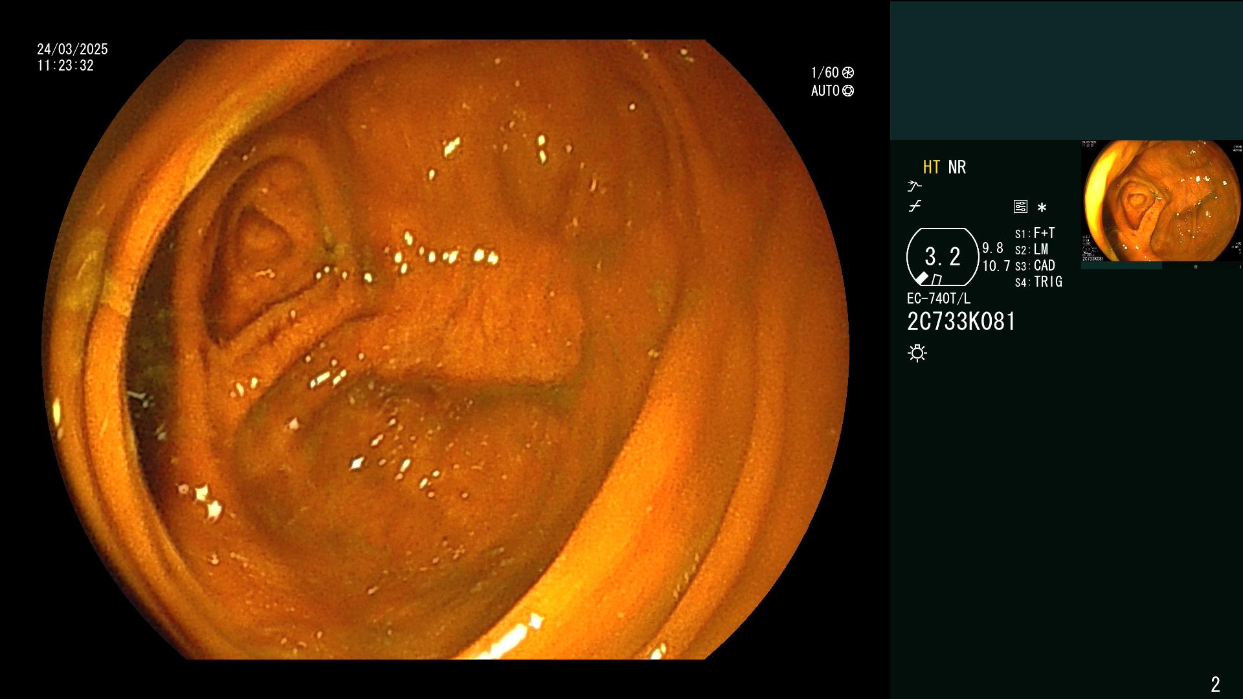Click the S4: TRIG switch assignment

(1038, 282)
